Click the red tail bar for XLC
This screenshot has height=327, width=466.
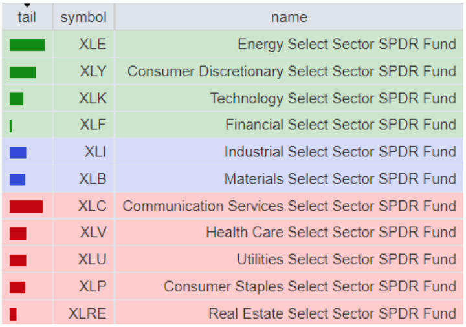[x=26, y=206]
